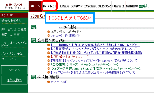Switch to the 一日信用 tab
The image size is (154, 93).
coord(63,6)
